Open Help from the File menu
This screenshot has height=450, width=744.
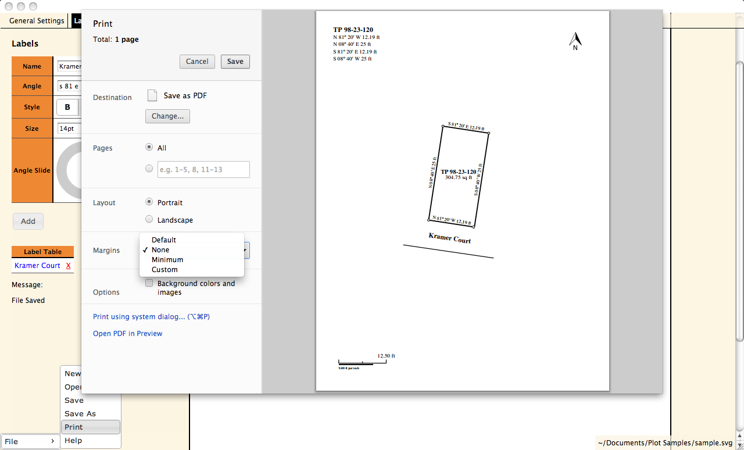click(73, 440)
